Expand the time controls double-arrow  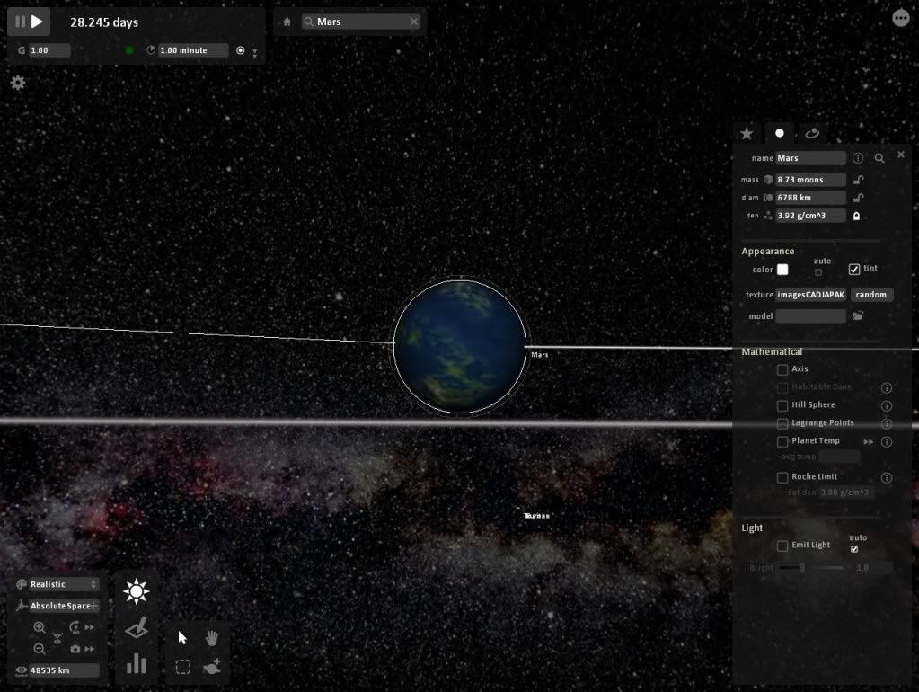pyautogui.click(x=254, y=53)
